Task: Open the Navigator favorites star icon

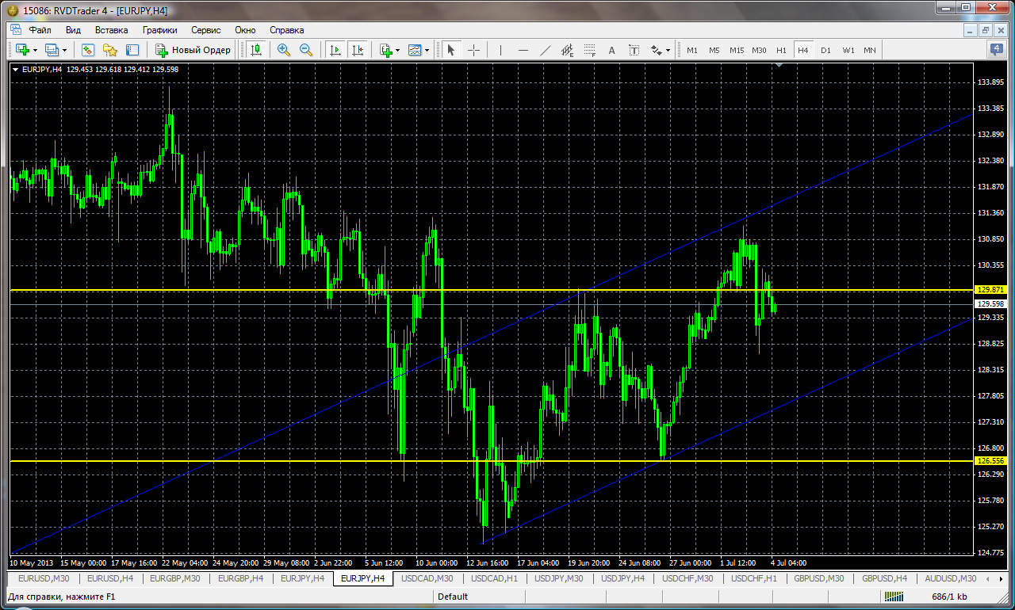Action: pyautogui.click(x=110, y=50)
